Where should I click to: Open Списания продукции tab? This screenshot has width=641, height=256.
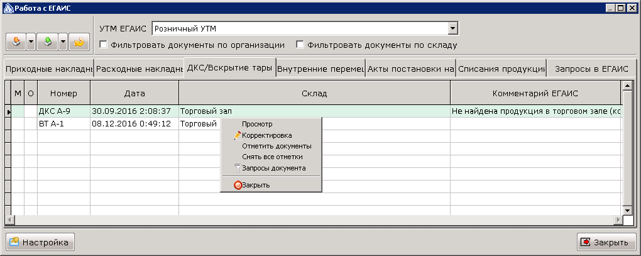coord(501,69)
